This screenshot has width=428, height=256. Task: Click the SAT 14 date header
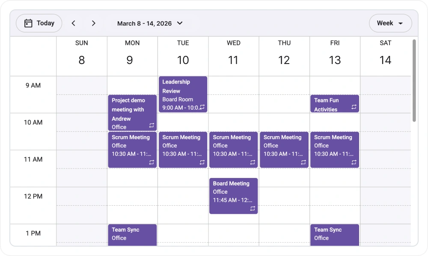click(x=385, y=53)
